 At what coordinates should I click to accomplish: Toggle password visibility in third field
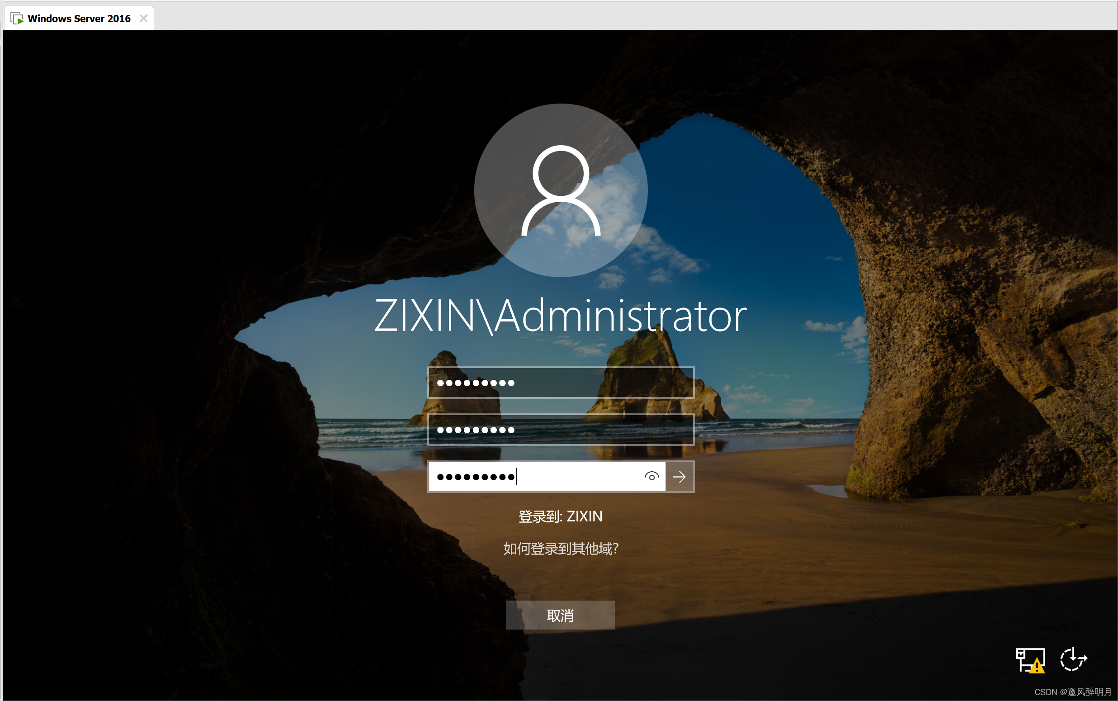click(652, 476)
